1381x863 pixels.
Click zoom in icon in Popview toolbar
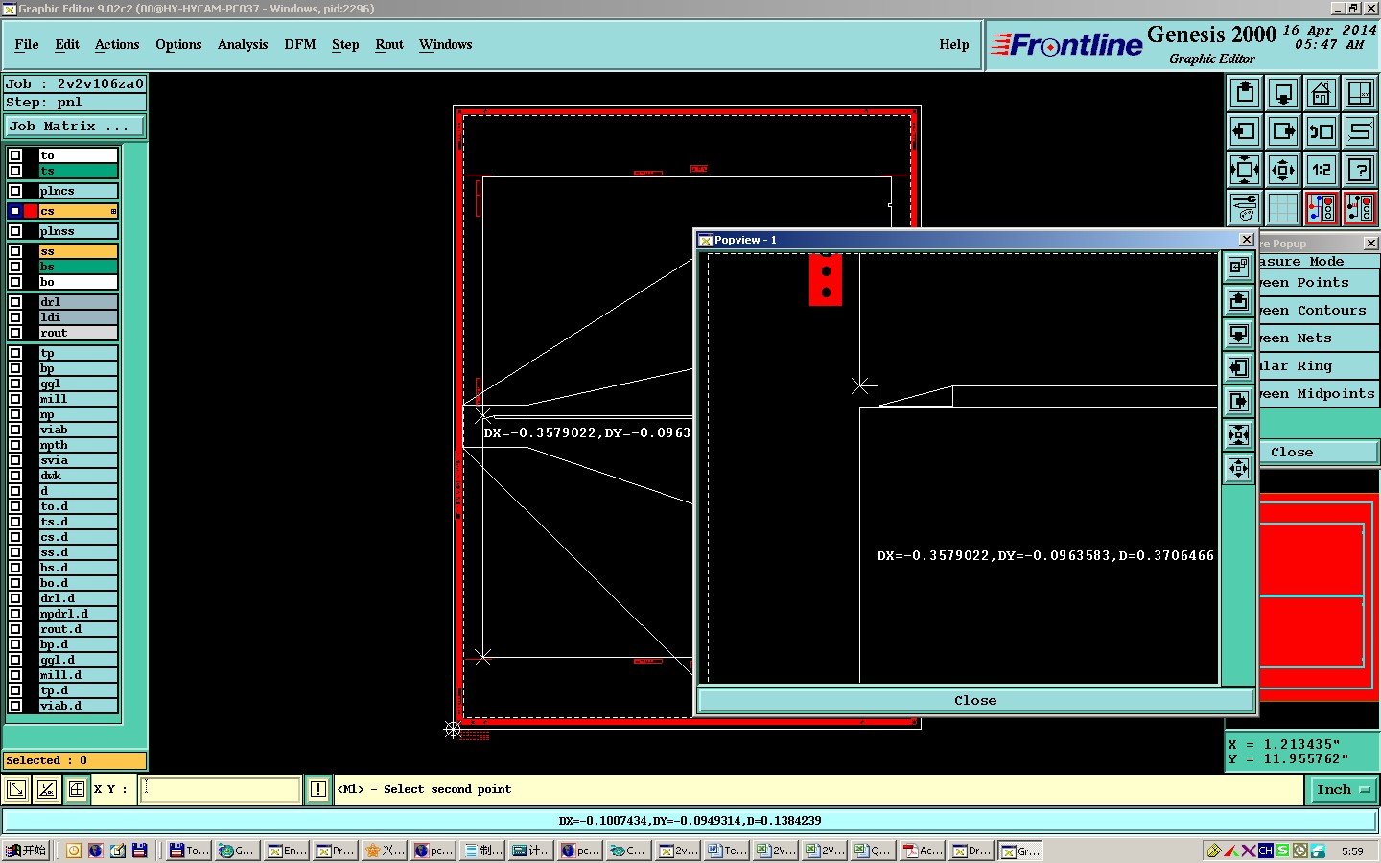pyautogui.click(x=1238, y=435)
